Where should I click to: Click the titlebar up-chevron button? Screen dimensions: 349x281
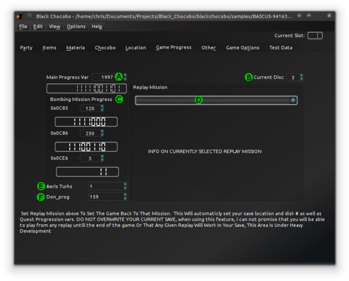pos(309,16)
